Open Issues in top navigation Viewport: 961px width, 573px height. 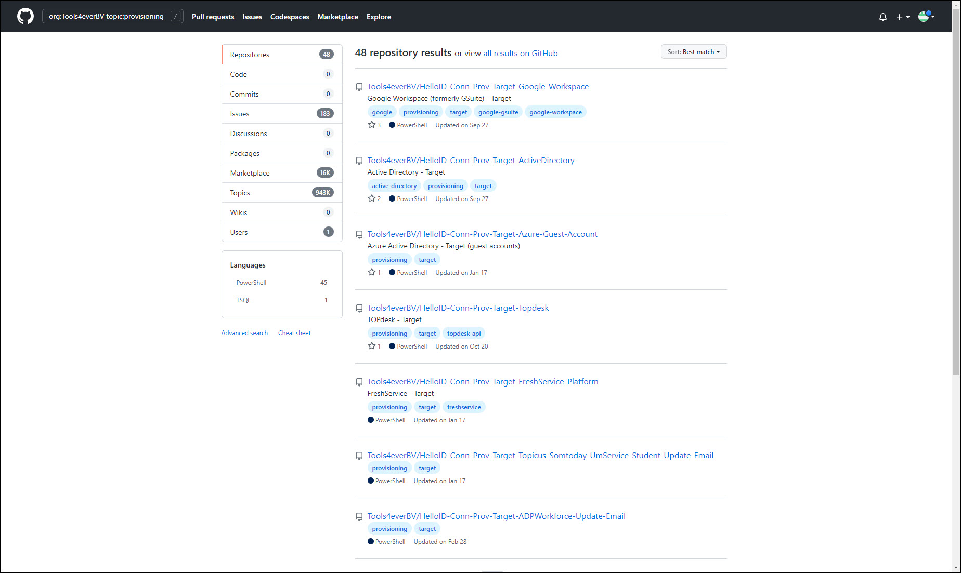252,17
